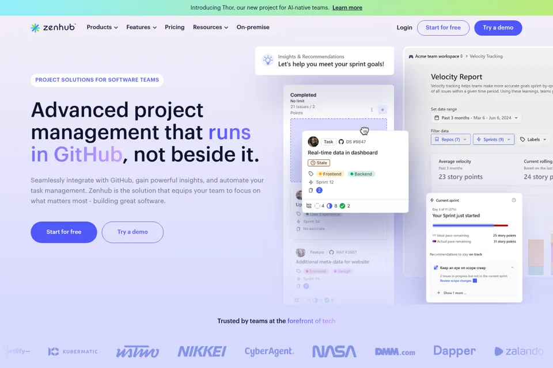Image resolution: width=553 pixels, height=368 pixels.
Task: Click the Login link
Action: point(404,28)
